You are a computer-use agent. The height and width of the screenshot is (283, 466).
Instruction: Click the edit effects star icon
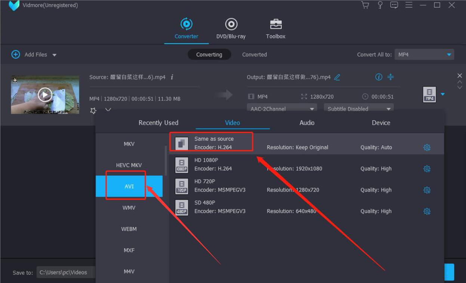coord(93,110)
